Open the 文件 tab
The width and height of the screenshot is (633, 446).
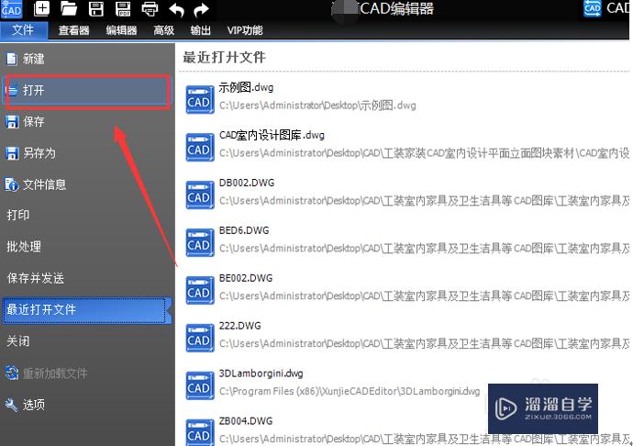click(24, 30)
